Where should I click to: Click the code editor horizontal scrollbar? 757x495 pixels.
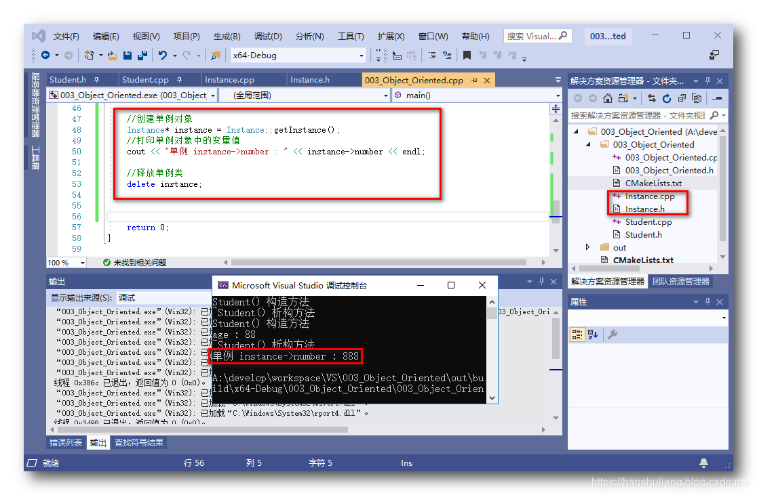[378, 263]
